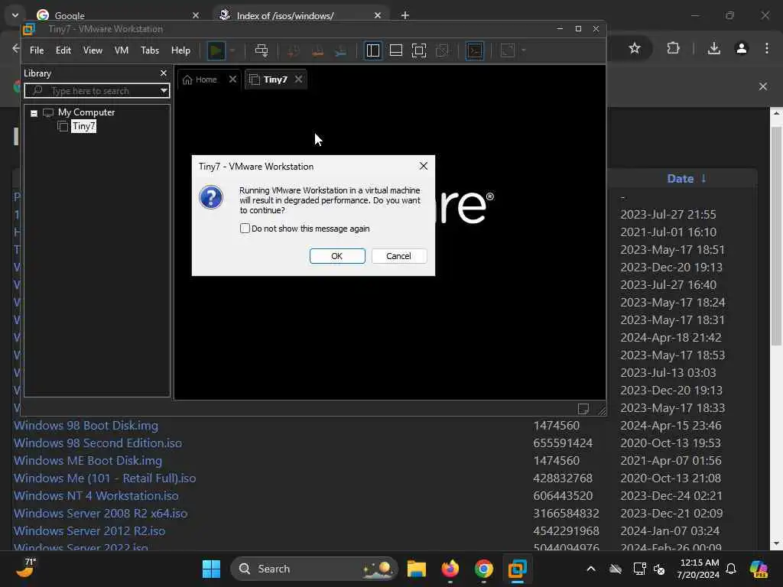Click OK in the VMware dialog
Viewport: 783px width, 587px height.
[337, 256]
